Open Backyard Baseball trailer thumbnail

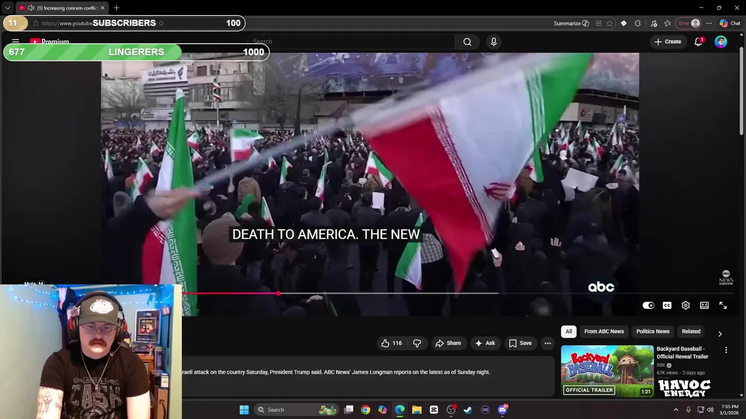tap(607, 371)
